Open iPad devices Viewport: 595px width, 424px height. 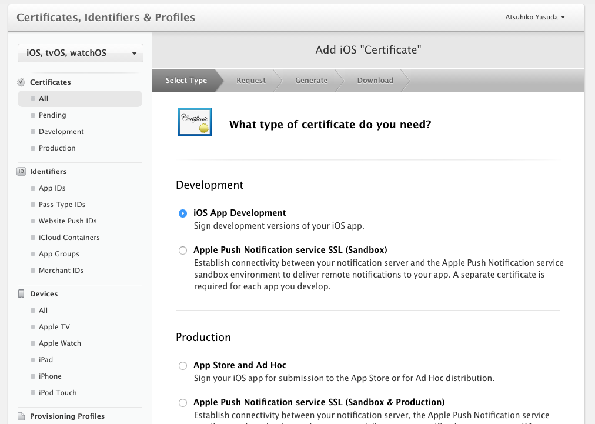click(45, 359)
